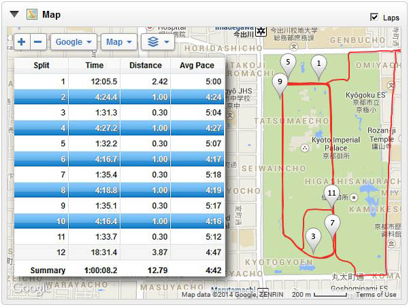Click the Google logo on the map

click(30, 288)
